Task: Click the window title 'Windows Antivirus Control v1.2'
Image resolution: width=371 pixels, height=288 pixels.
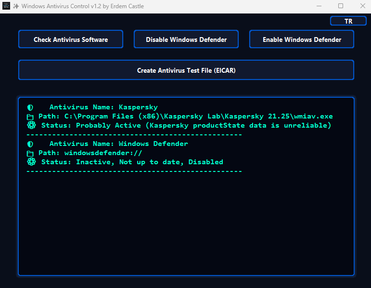Action: point(61,6)
